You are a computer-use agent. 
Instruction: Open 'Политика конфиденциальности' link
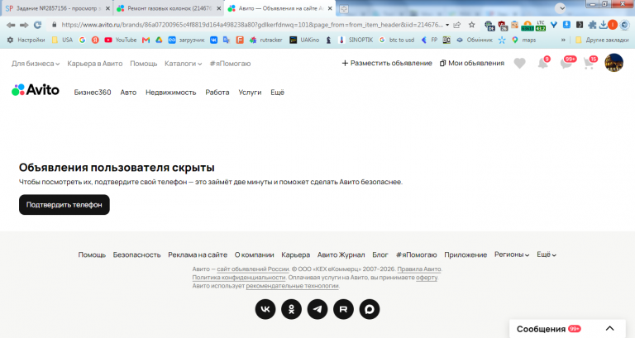pos(238,278)
